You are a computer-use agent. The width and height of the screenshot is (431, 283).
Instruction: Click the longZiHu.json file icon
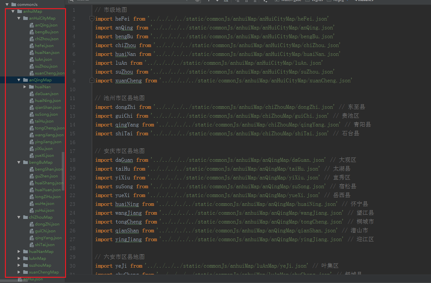click(x=32, y=197)
